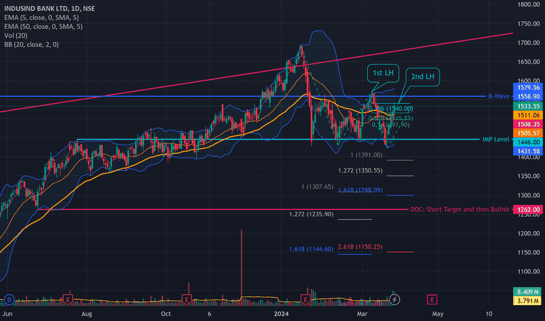
Task: Click the 2.618 (1150.25) Fibonacci label
Action: [360, 247]
